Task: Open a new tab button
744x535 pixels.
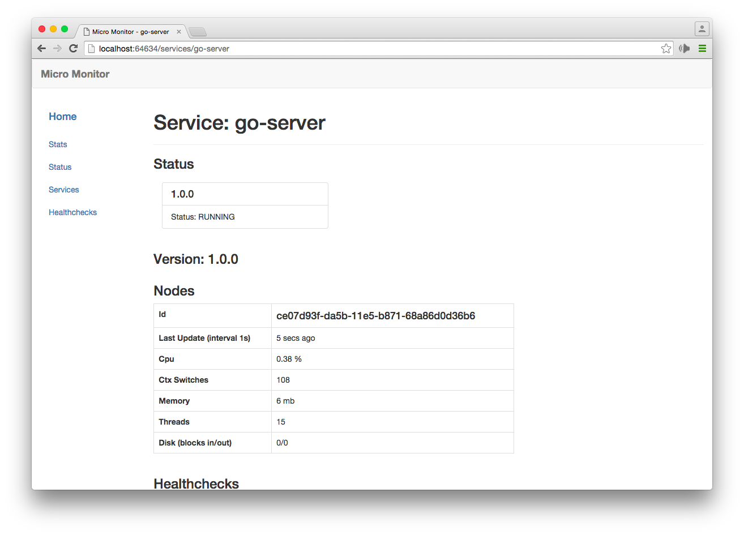Action: pyautogui.click(x=198, y=32)
